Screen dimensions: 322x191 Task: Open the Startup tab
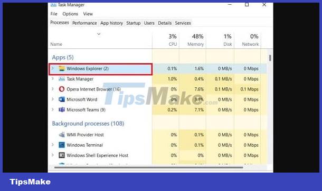pyautogui.click(x=133, y=23)
